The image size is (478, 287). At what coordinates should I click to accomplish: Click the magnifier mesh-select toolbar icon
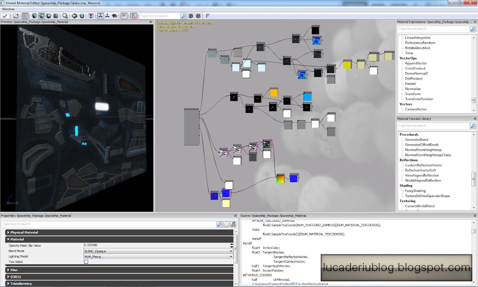(x=65, y=16)
